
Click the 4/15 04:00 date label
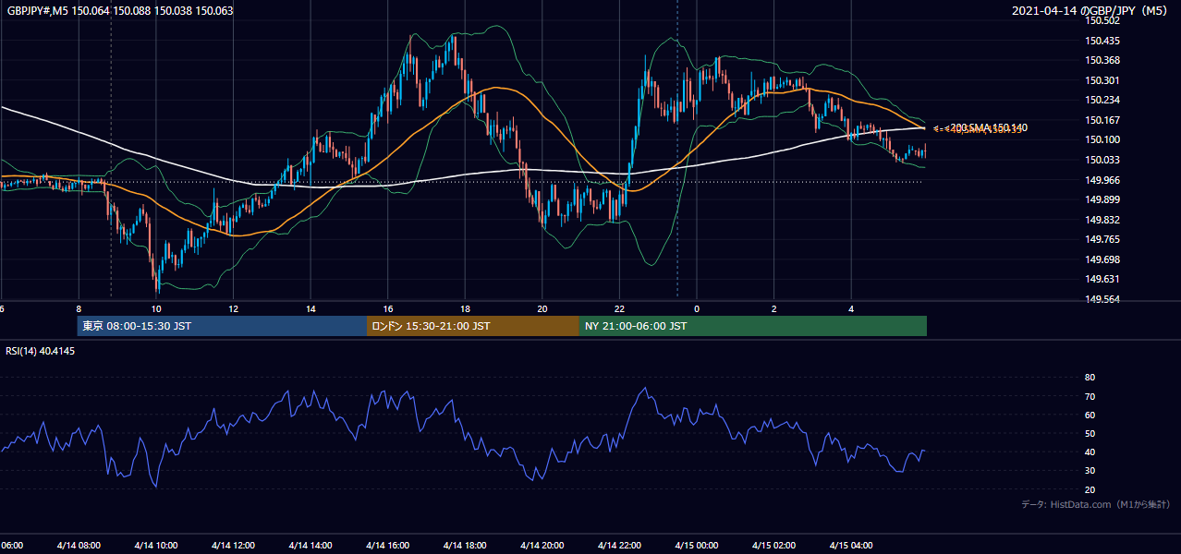coord(851,546)
